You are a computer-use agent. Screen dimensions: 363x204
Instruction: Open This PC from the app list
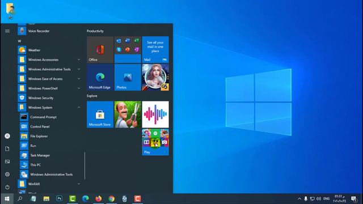[50, 165]
